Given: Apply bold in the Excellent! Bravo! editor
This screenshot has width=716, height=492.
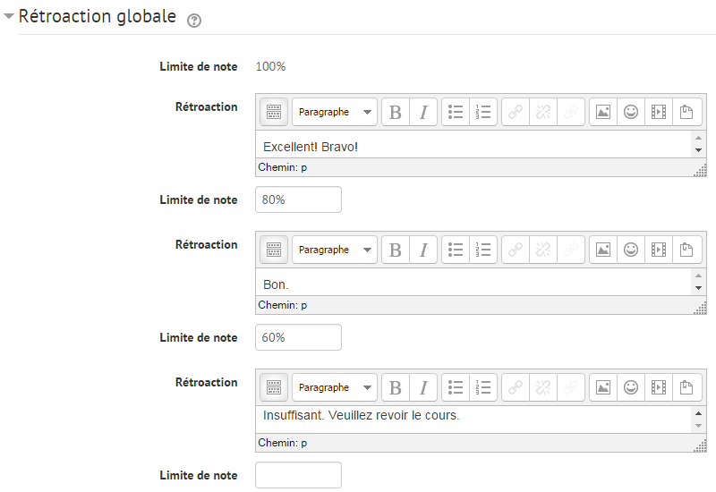Looking at the screenshot, I should 396,112.
